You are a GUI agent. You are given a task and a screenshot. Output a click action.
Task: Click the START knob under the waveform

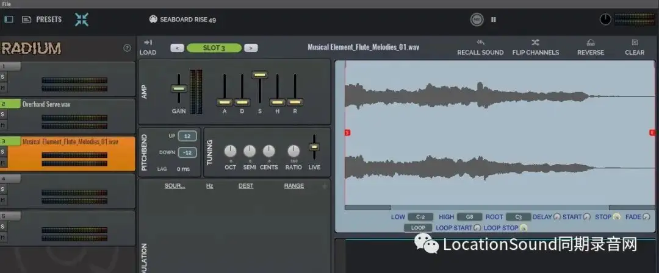pos(587,217)
